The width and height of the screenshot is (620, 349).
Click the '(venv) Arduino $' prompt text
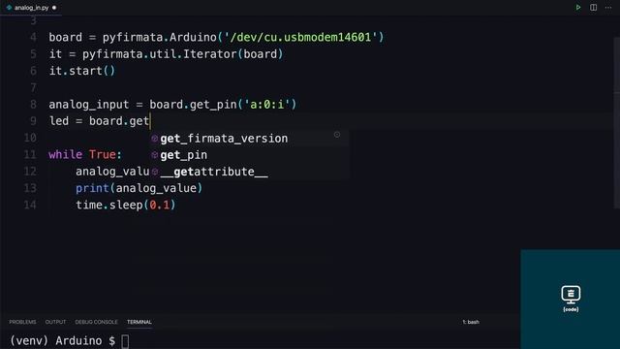[x=62, y=341]
